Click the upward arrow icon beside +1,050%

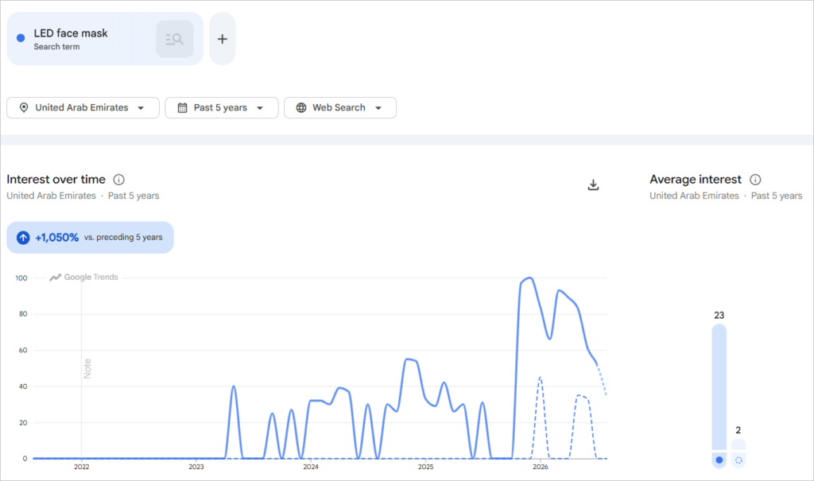click(x=23, y=238)
